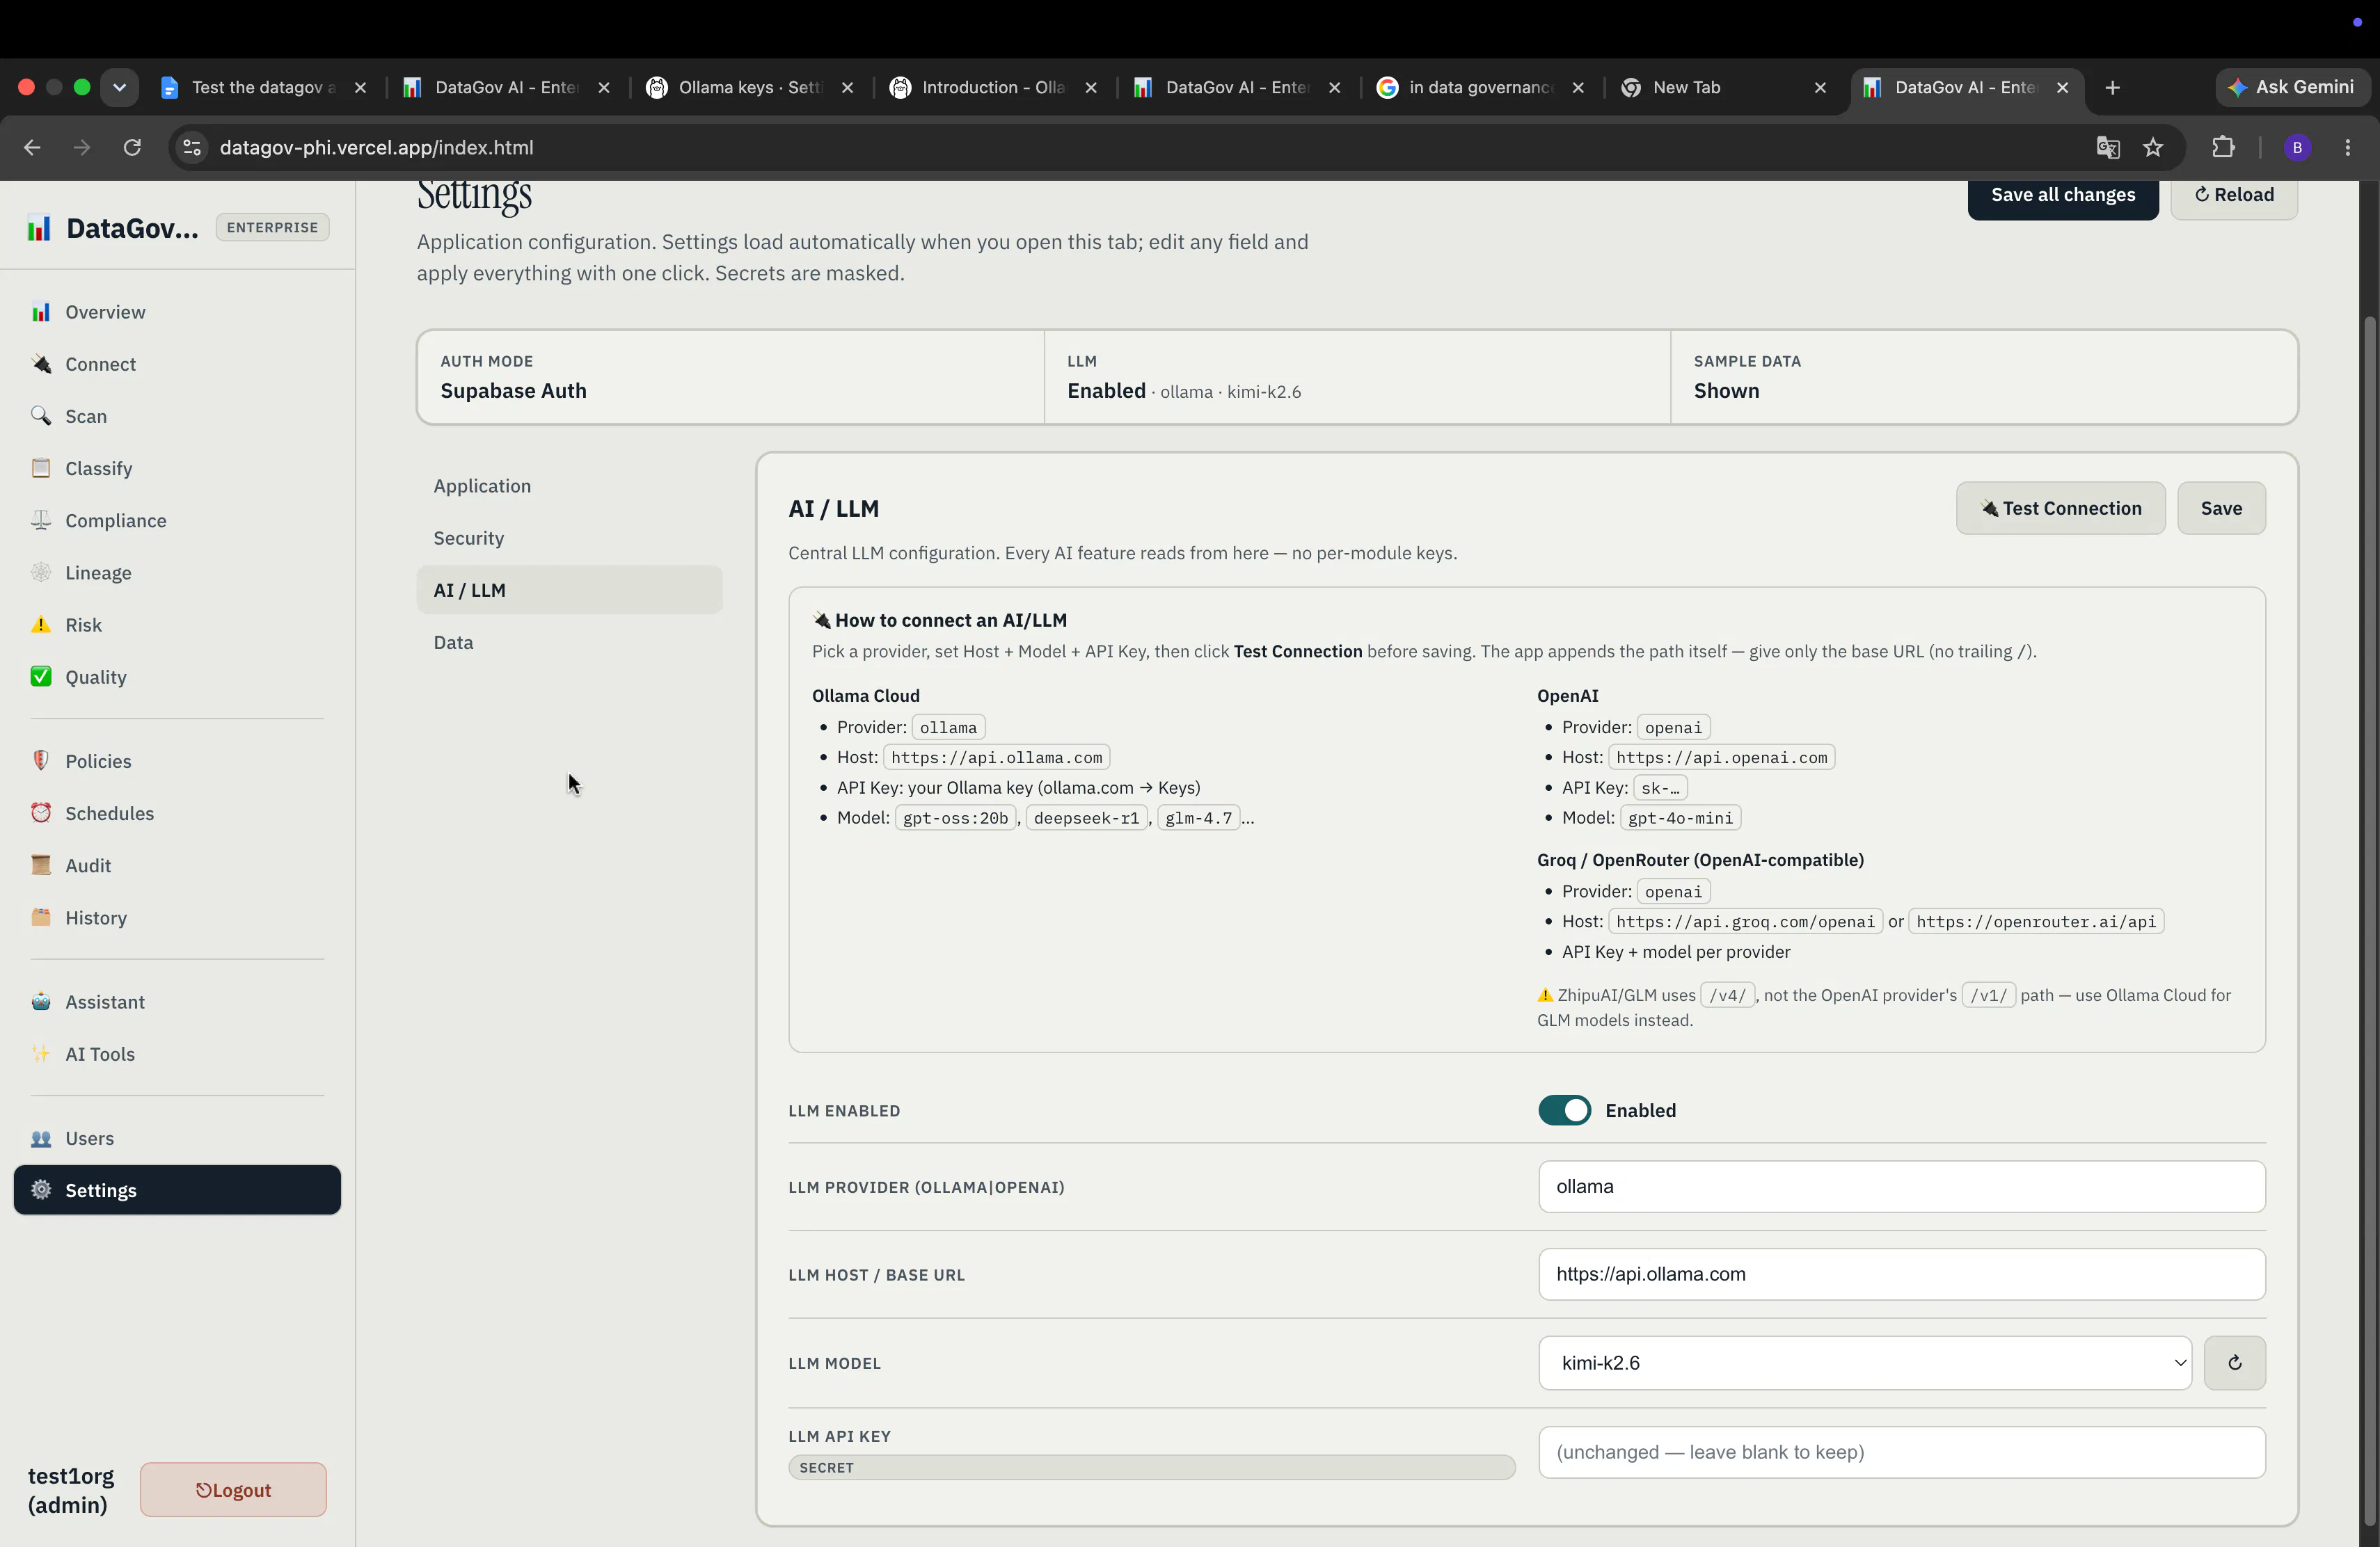Open the Classify section
The height and width of the screenshot is (1547, 2380).
point(177,467)
